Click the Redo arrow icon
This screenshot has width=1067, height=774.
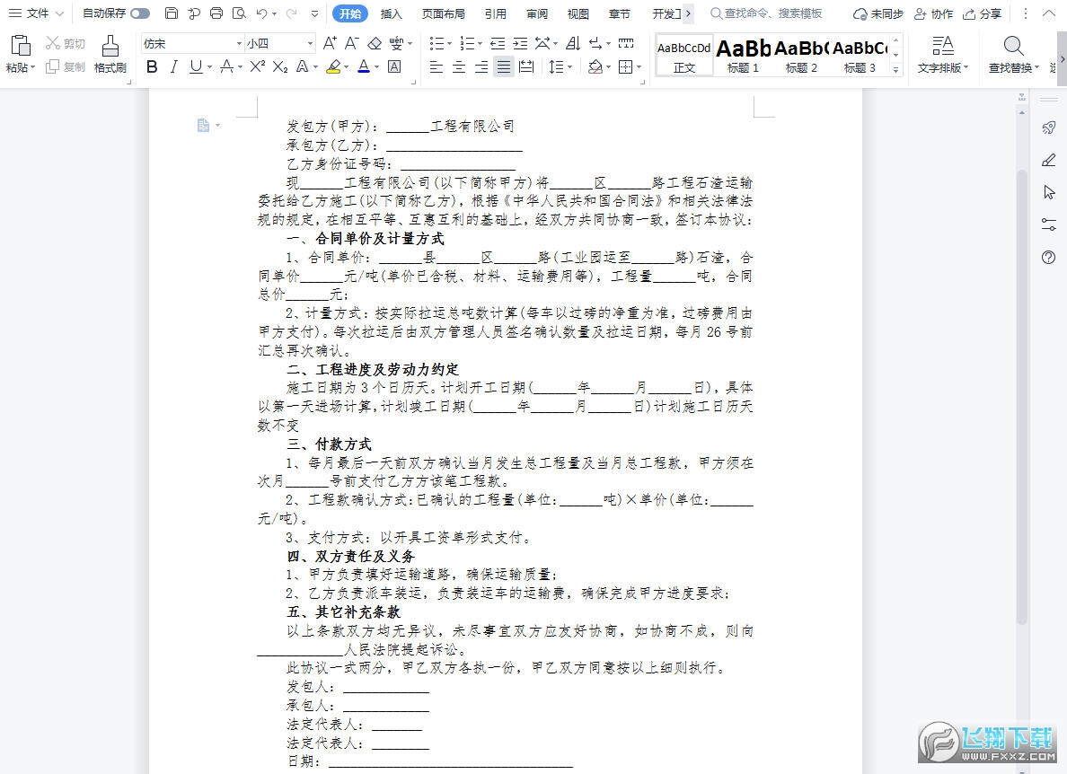click(291, 13)
